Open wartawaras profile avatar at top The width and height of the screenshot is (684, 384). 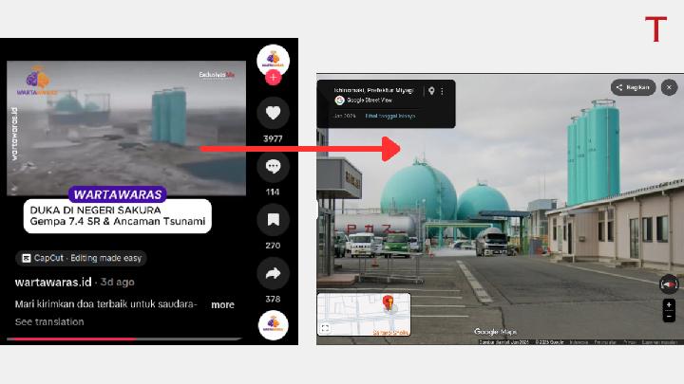click(274, 57)
